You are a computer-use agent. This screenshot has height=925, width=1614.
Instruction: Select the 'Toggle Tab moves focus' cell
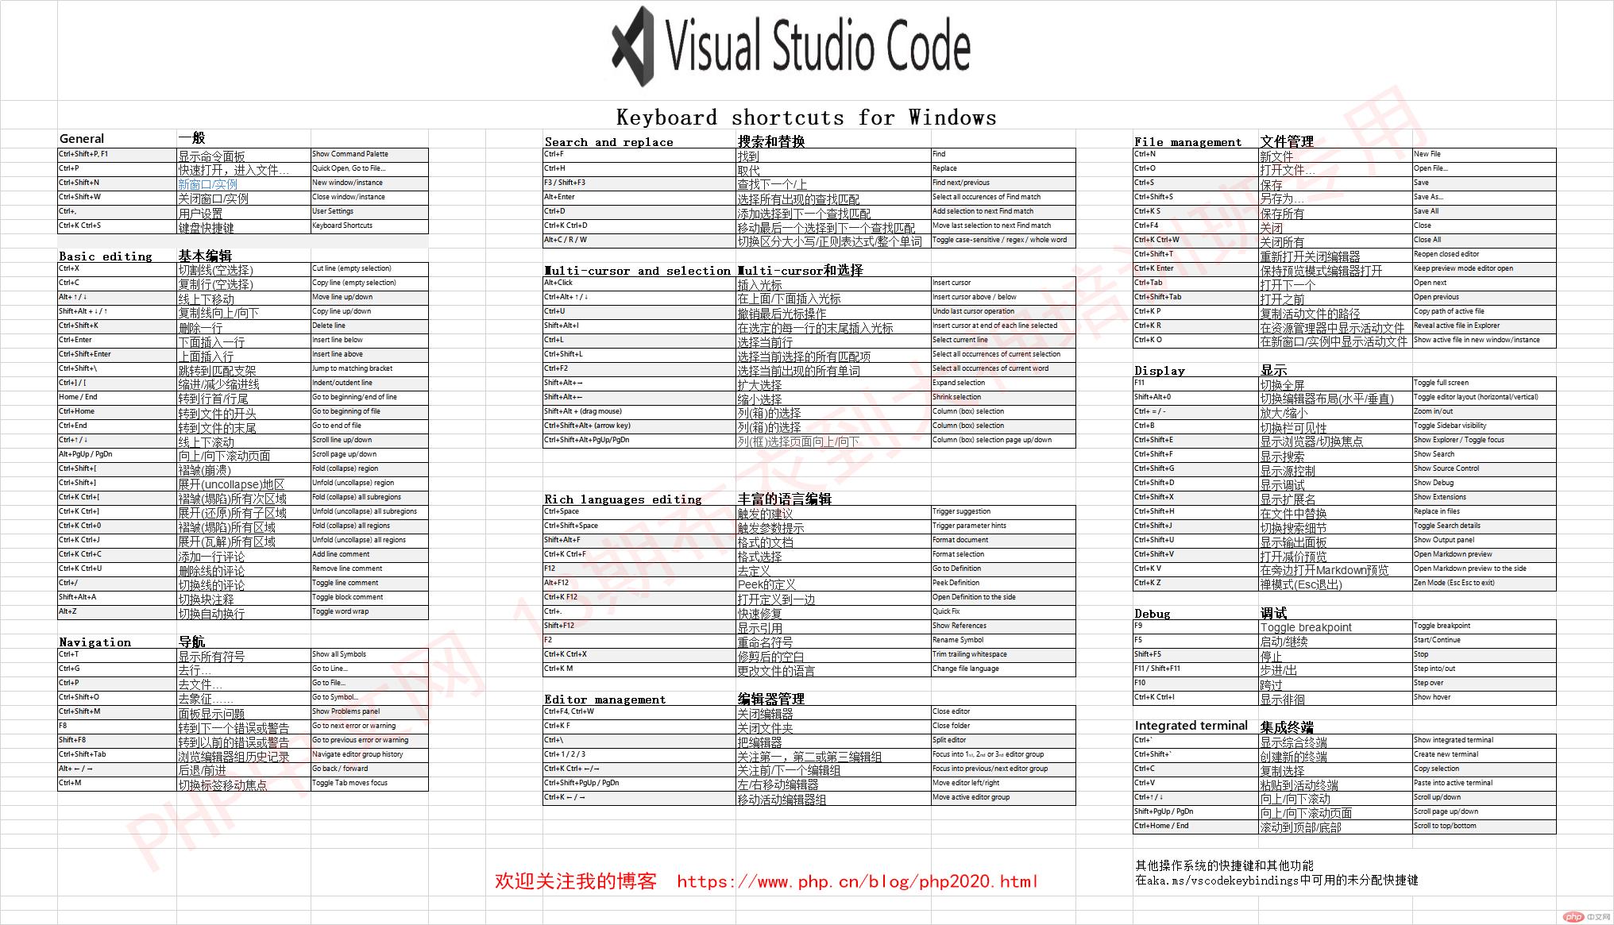coord(369,784)
